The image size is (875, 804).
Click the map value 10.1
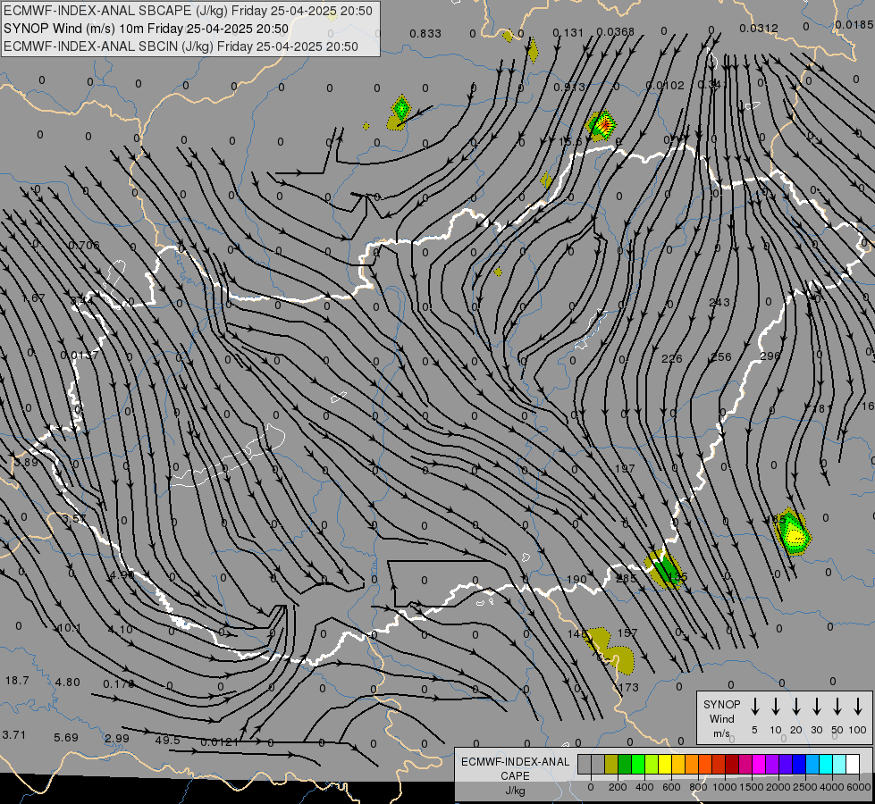[x=70, y=628]
